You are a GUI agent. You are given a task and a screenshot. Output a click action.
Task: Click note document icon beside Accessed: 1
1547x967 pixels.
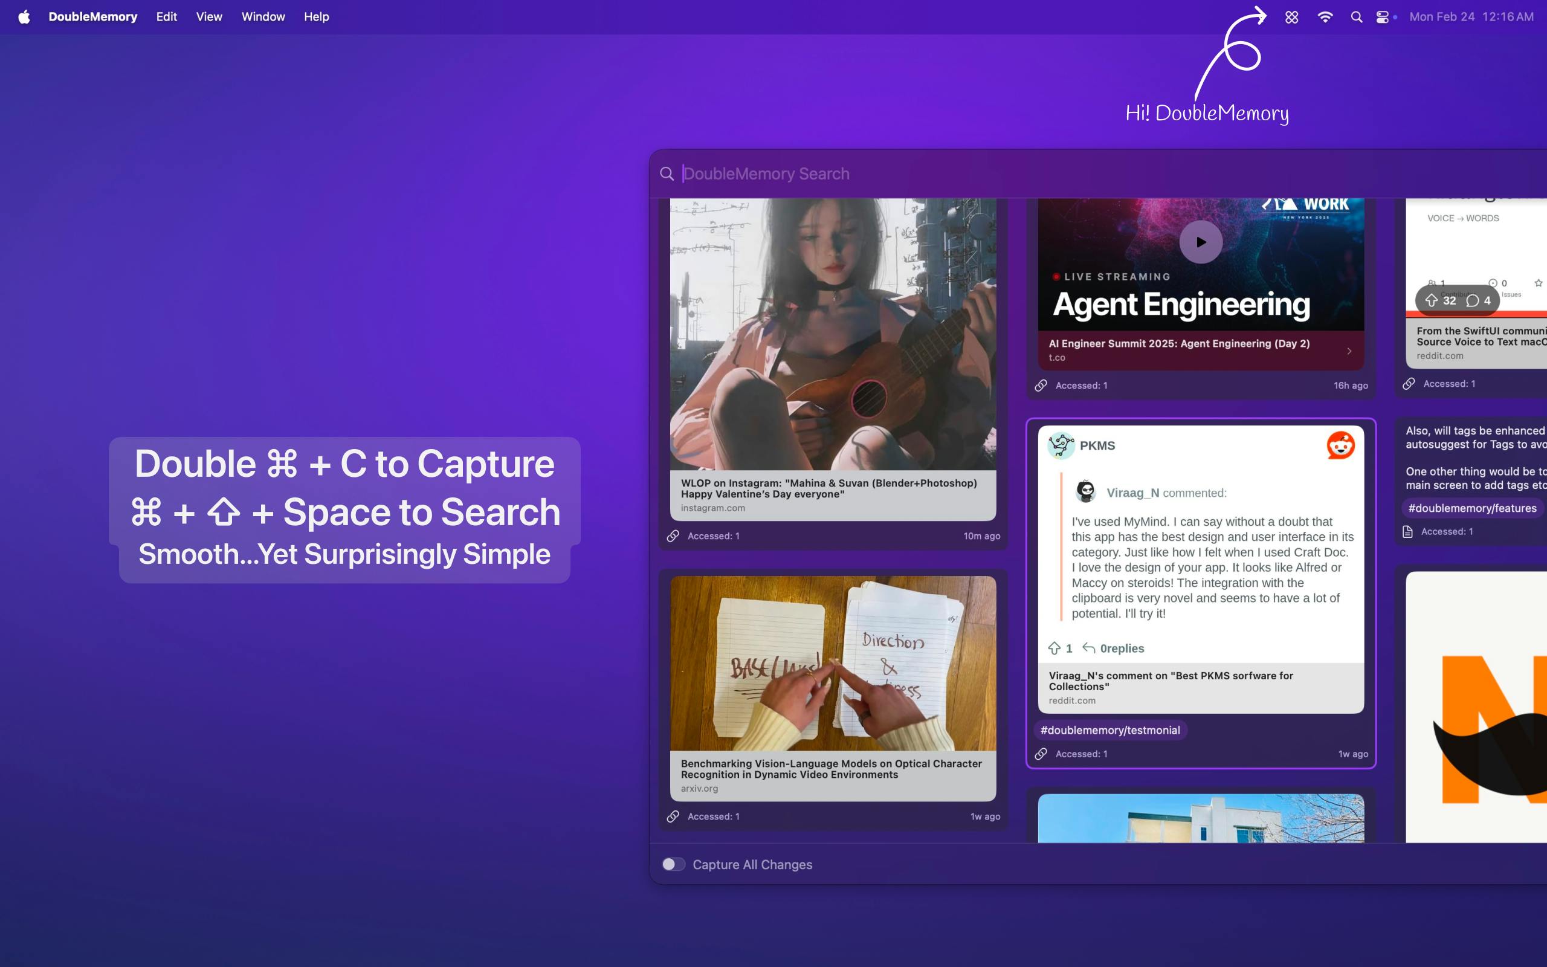click(x=1407, y=531)
